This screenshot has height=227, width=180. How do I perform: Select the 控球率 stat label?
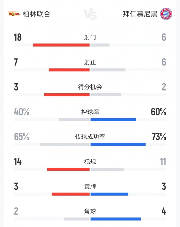point(90,112)
